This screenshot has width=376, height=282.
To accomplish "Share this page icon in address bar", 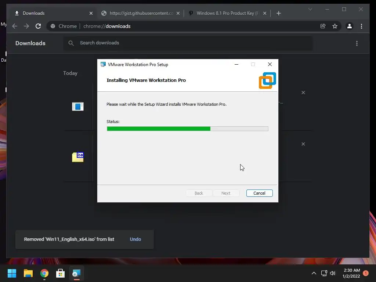I will (x=323, y=26).
